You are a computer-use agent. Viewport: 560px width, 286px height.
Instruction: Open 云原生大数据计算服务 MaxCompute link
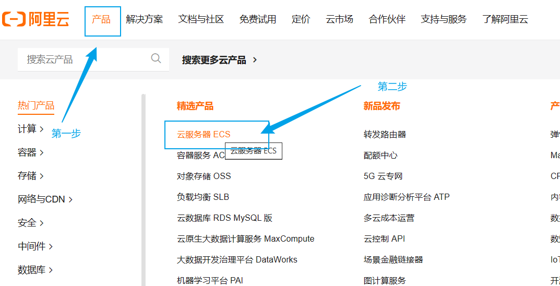click(246, 239)
